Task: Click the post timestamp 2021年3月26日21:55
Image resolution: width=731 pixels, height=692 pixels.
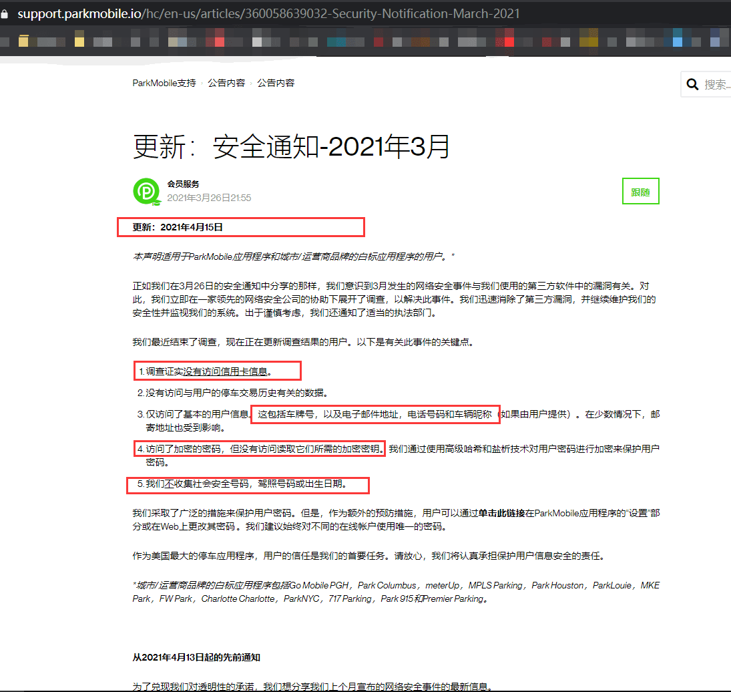Action: coord(209,198)
